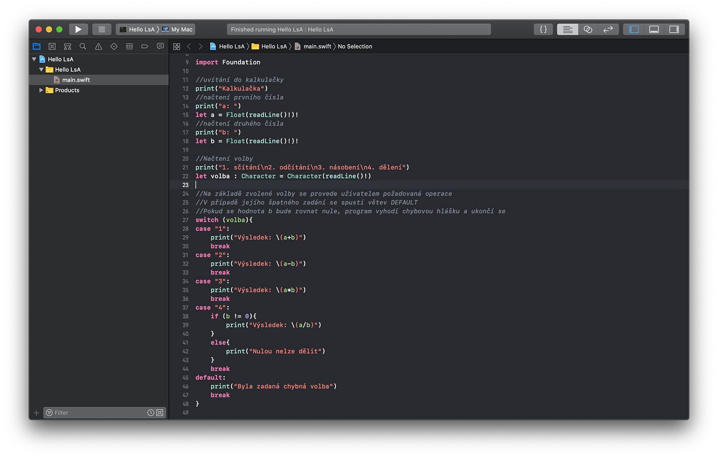
Task: Open the Breakpoint navigator
Action: (144, 46)
